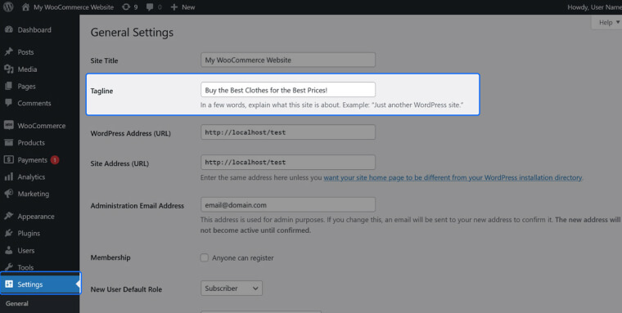Open Appearance menu item
Screen dimensions: 622x313
39,217
